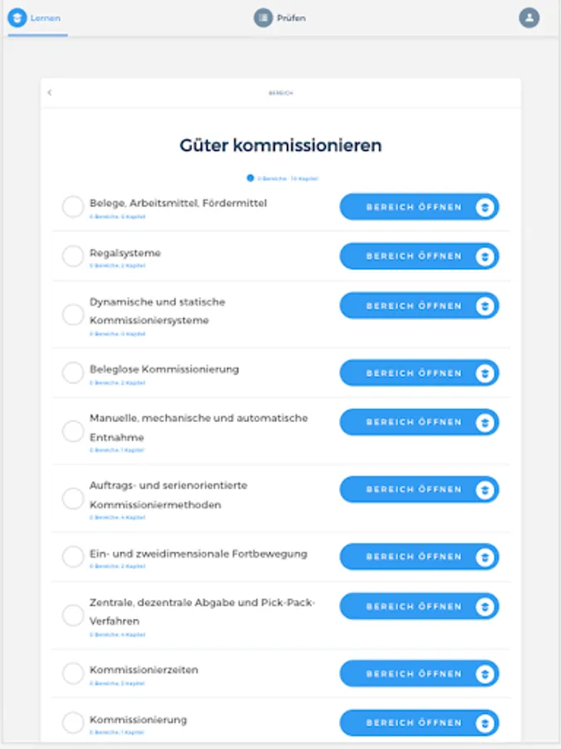Click the Prüfen list icon

263,17
